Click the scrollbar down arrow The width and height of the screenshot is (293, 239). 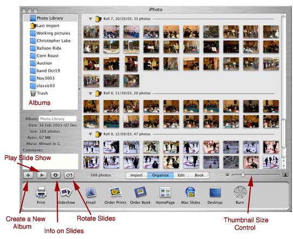click(284, 166)
